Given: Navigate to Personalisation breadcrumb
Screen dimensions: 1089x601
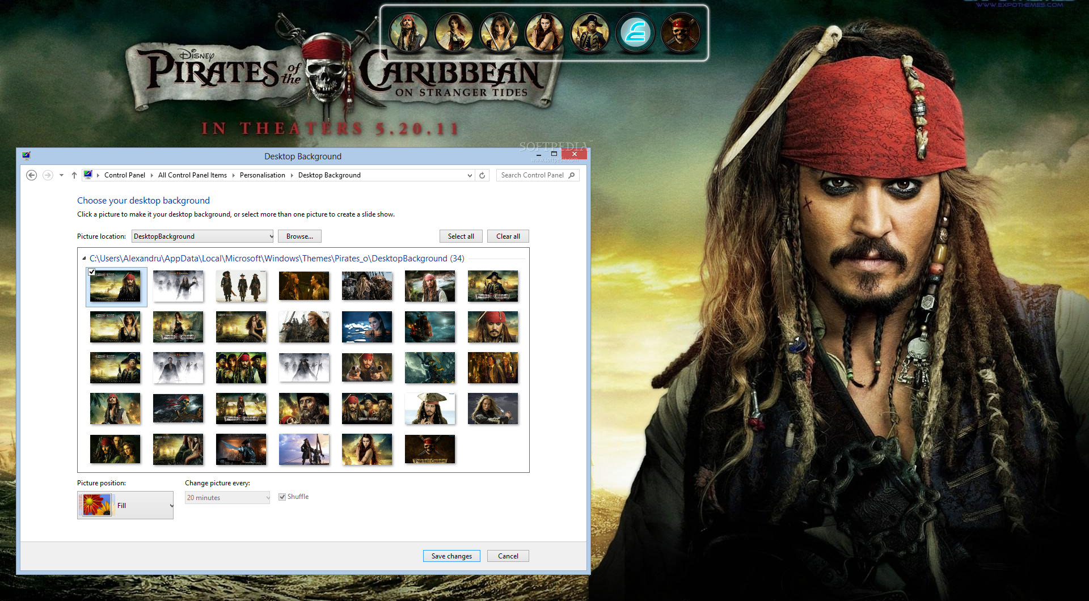Looking at the screenshot, I should click(262, 175).
